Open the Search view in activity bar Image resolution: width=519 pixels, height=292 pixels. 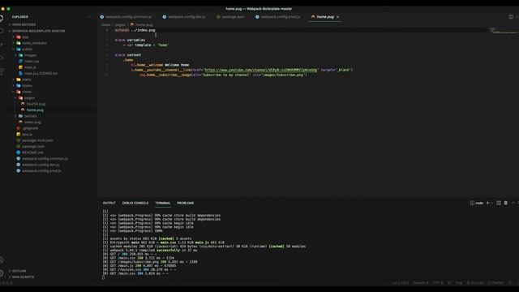coord(2,31)
